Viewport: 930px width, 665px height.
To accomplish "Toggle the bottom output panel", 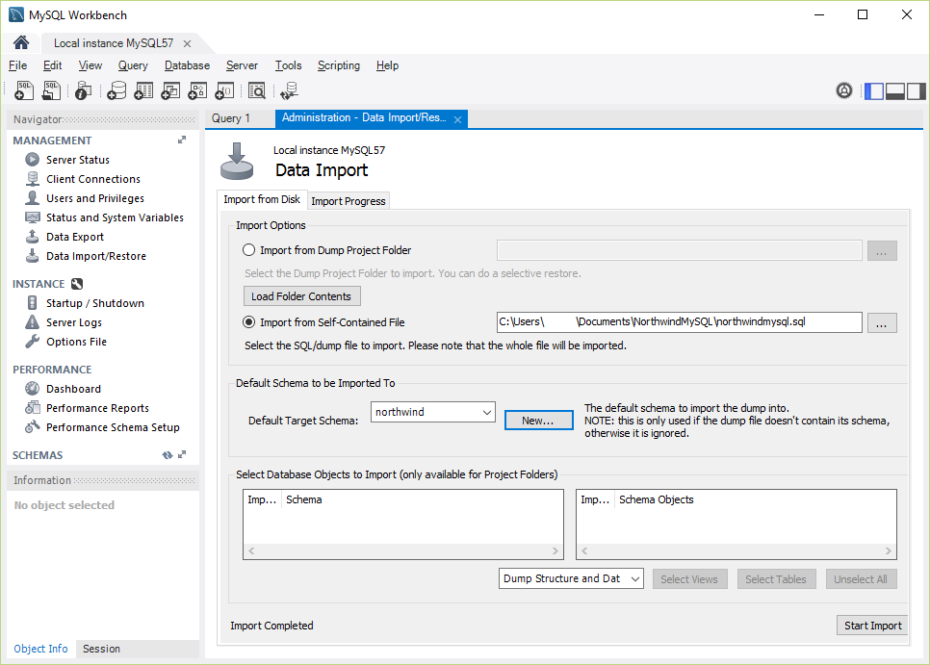I will click(x=894, y=91).
